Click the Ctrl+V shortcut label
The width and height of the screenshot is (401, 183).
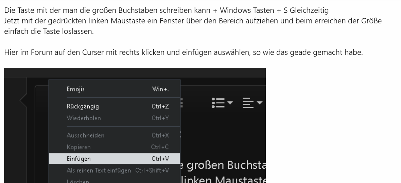pyautogui.click(x=160, y=159)
